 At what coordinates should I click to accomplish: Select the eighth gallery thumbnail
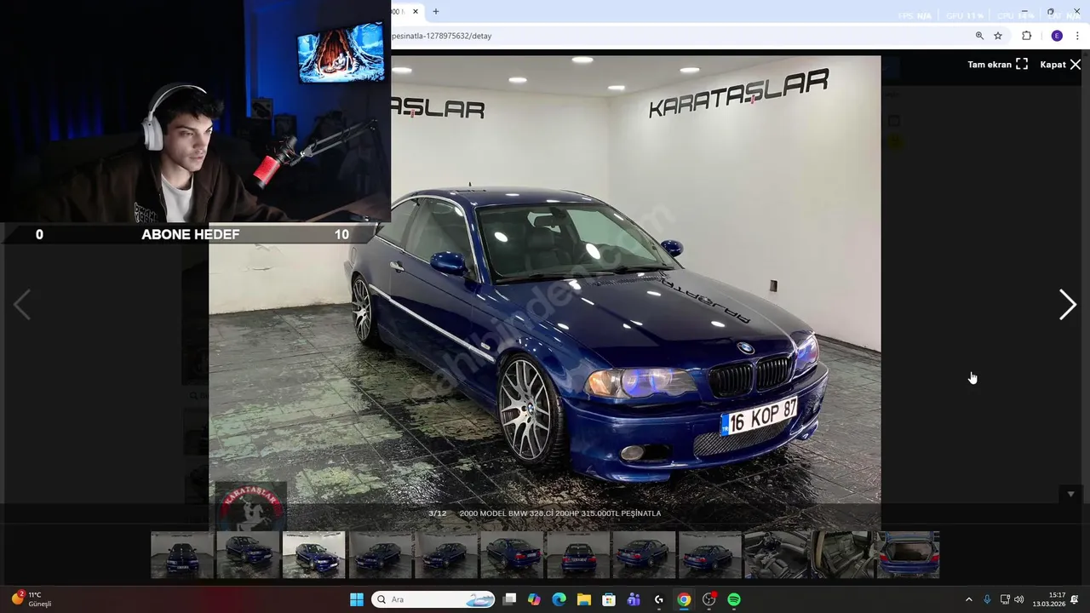[644, 555]
